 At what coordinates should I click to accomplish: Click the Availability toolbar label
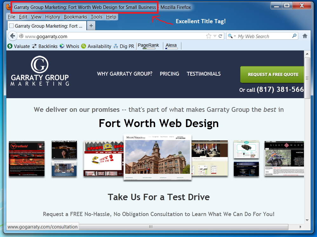[99, 46]
